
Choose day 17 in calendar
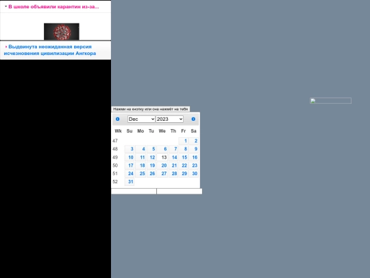click(129, 165)
